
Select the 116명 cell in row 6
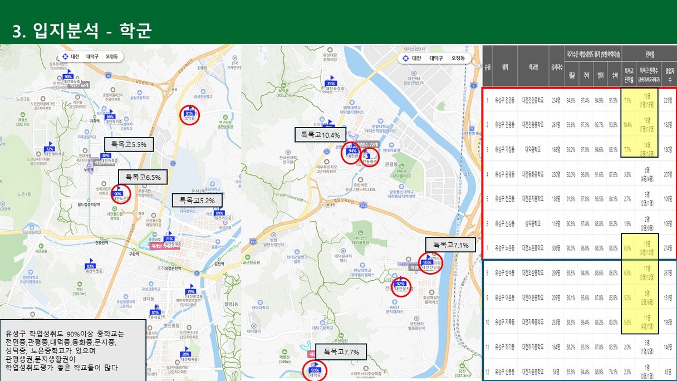(x=556, y=223)
